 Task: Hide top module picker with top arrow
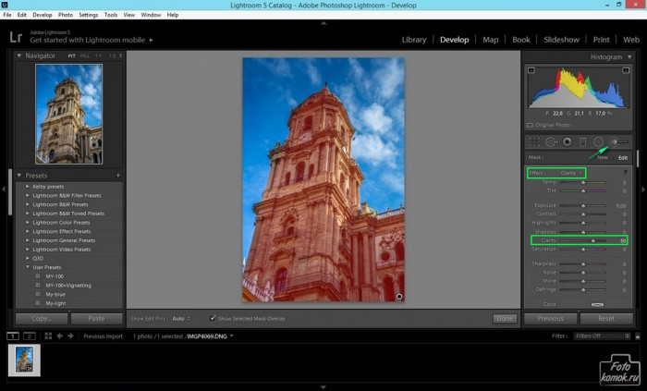coord(323,23)
